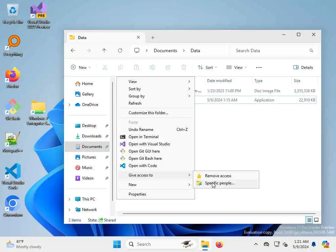Select Downloads in navigation pane

[x=87, y=136]
